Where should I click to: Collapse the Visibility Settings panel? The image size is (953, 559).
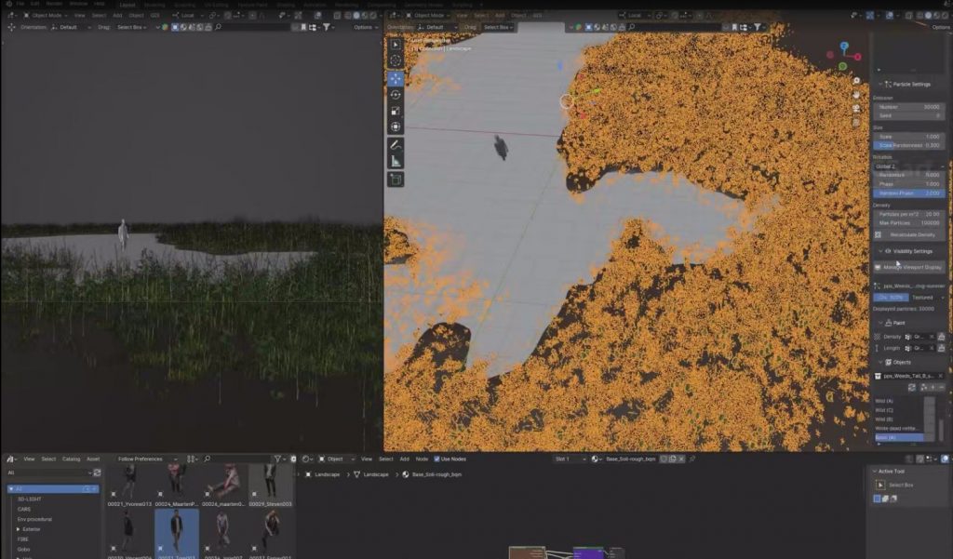(x=880, y=251)
